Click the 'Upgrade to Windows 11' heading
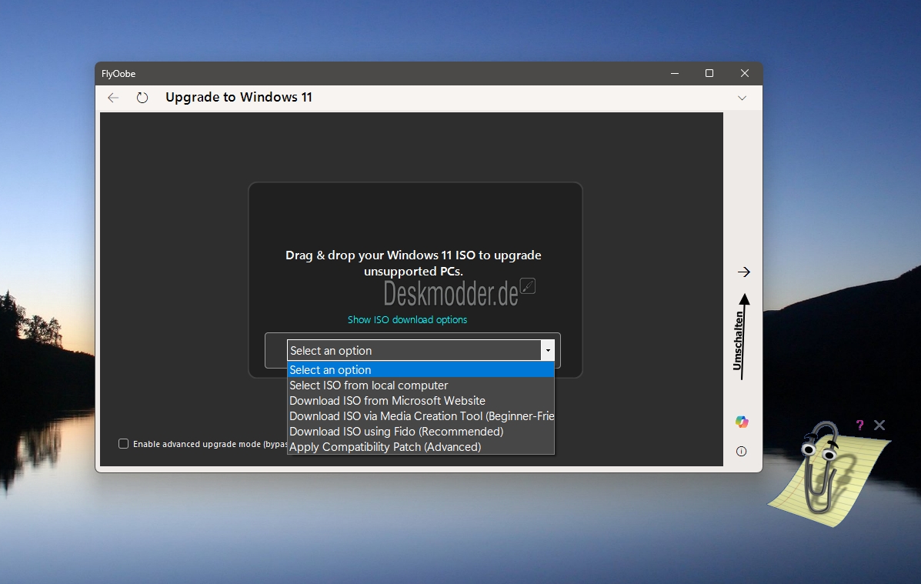This screenshot has height=584, width=921. (x=239, y=97)
